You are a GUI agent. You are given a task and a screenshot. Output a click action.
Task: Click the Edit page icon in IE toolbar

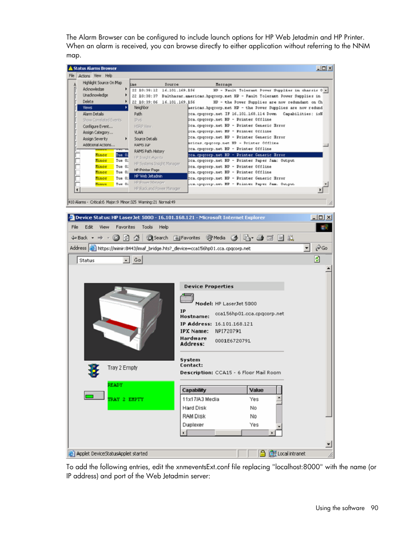pyautogui.click(x=270, y=238)
